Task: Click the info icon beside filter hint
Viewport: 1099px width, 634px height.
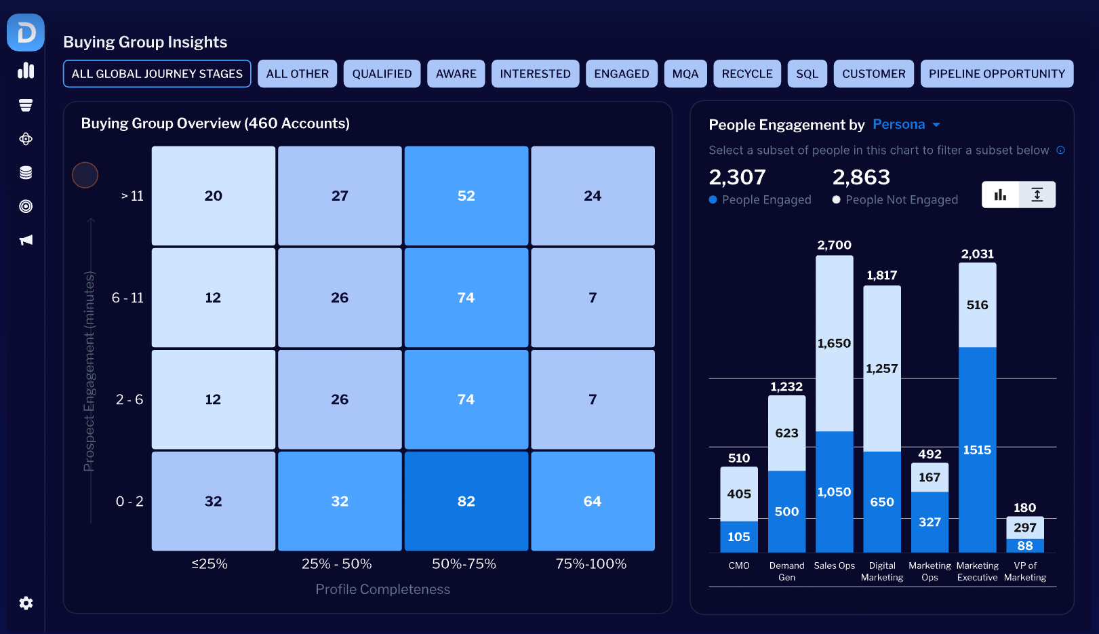Action: point(1060,151)
